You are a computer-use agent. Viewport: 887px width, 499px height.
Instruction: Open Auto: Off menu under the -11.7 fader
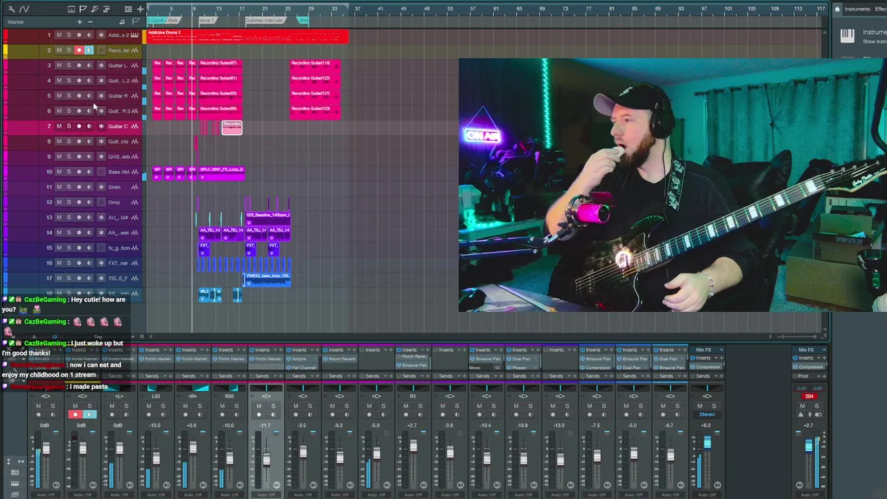(x=266, y=494)
